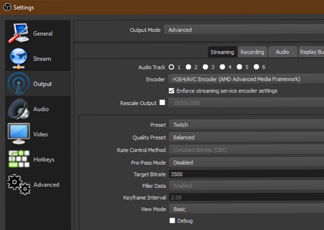This screenshot has height=230, width=324.
Task: Choose audio track 6 radio button
Action: [256, 66]
